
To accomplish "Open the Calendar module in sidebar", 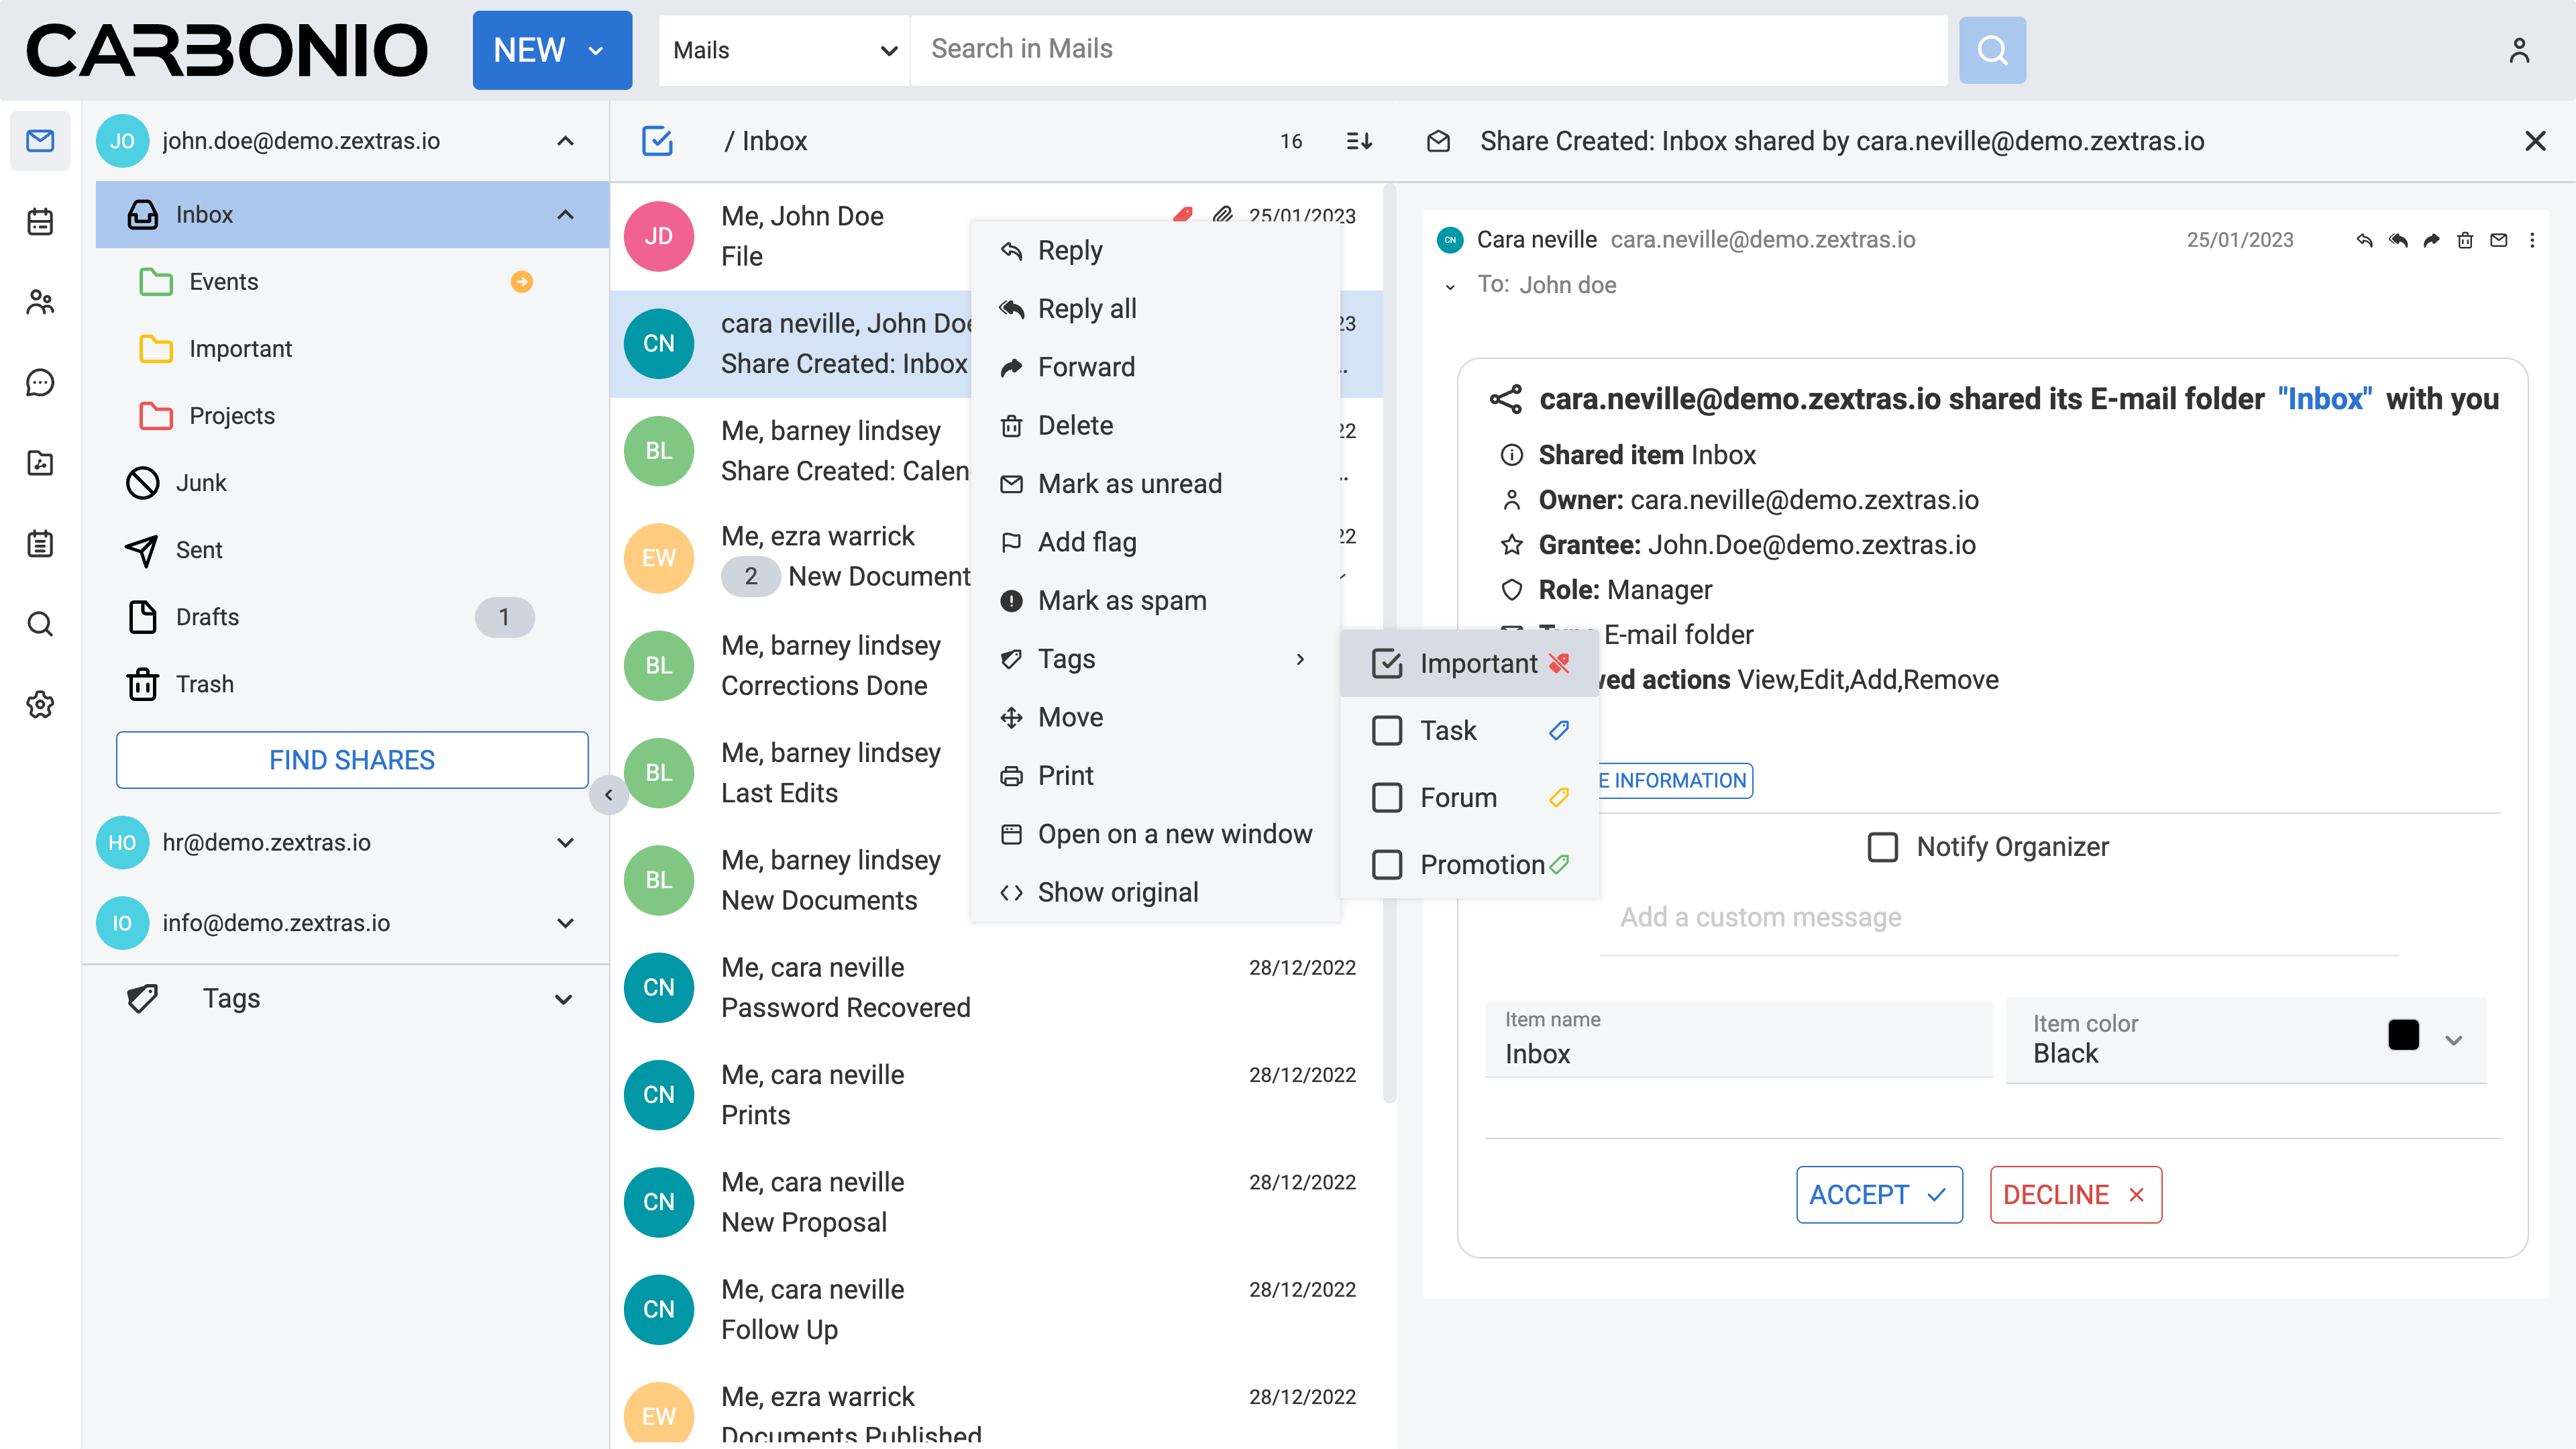I will (x=40, y=221).
